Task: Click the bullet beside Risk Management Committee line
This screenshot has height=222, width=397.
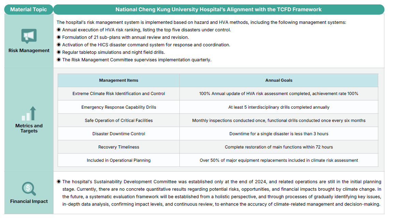Action: [59, 60]
